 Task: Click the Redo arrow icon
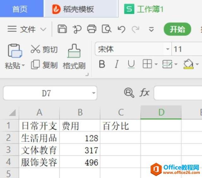click(135, 29)
